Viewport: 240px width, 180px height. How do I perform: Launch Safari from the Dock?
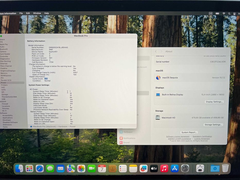click(40, 168)
